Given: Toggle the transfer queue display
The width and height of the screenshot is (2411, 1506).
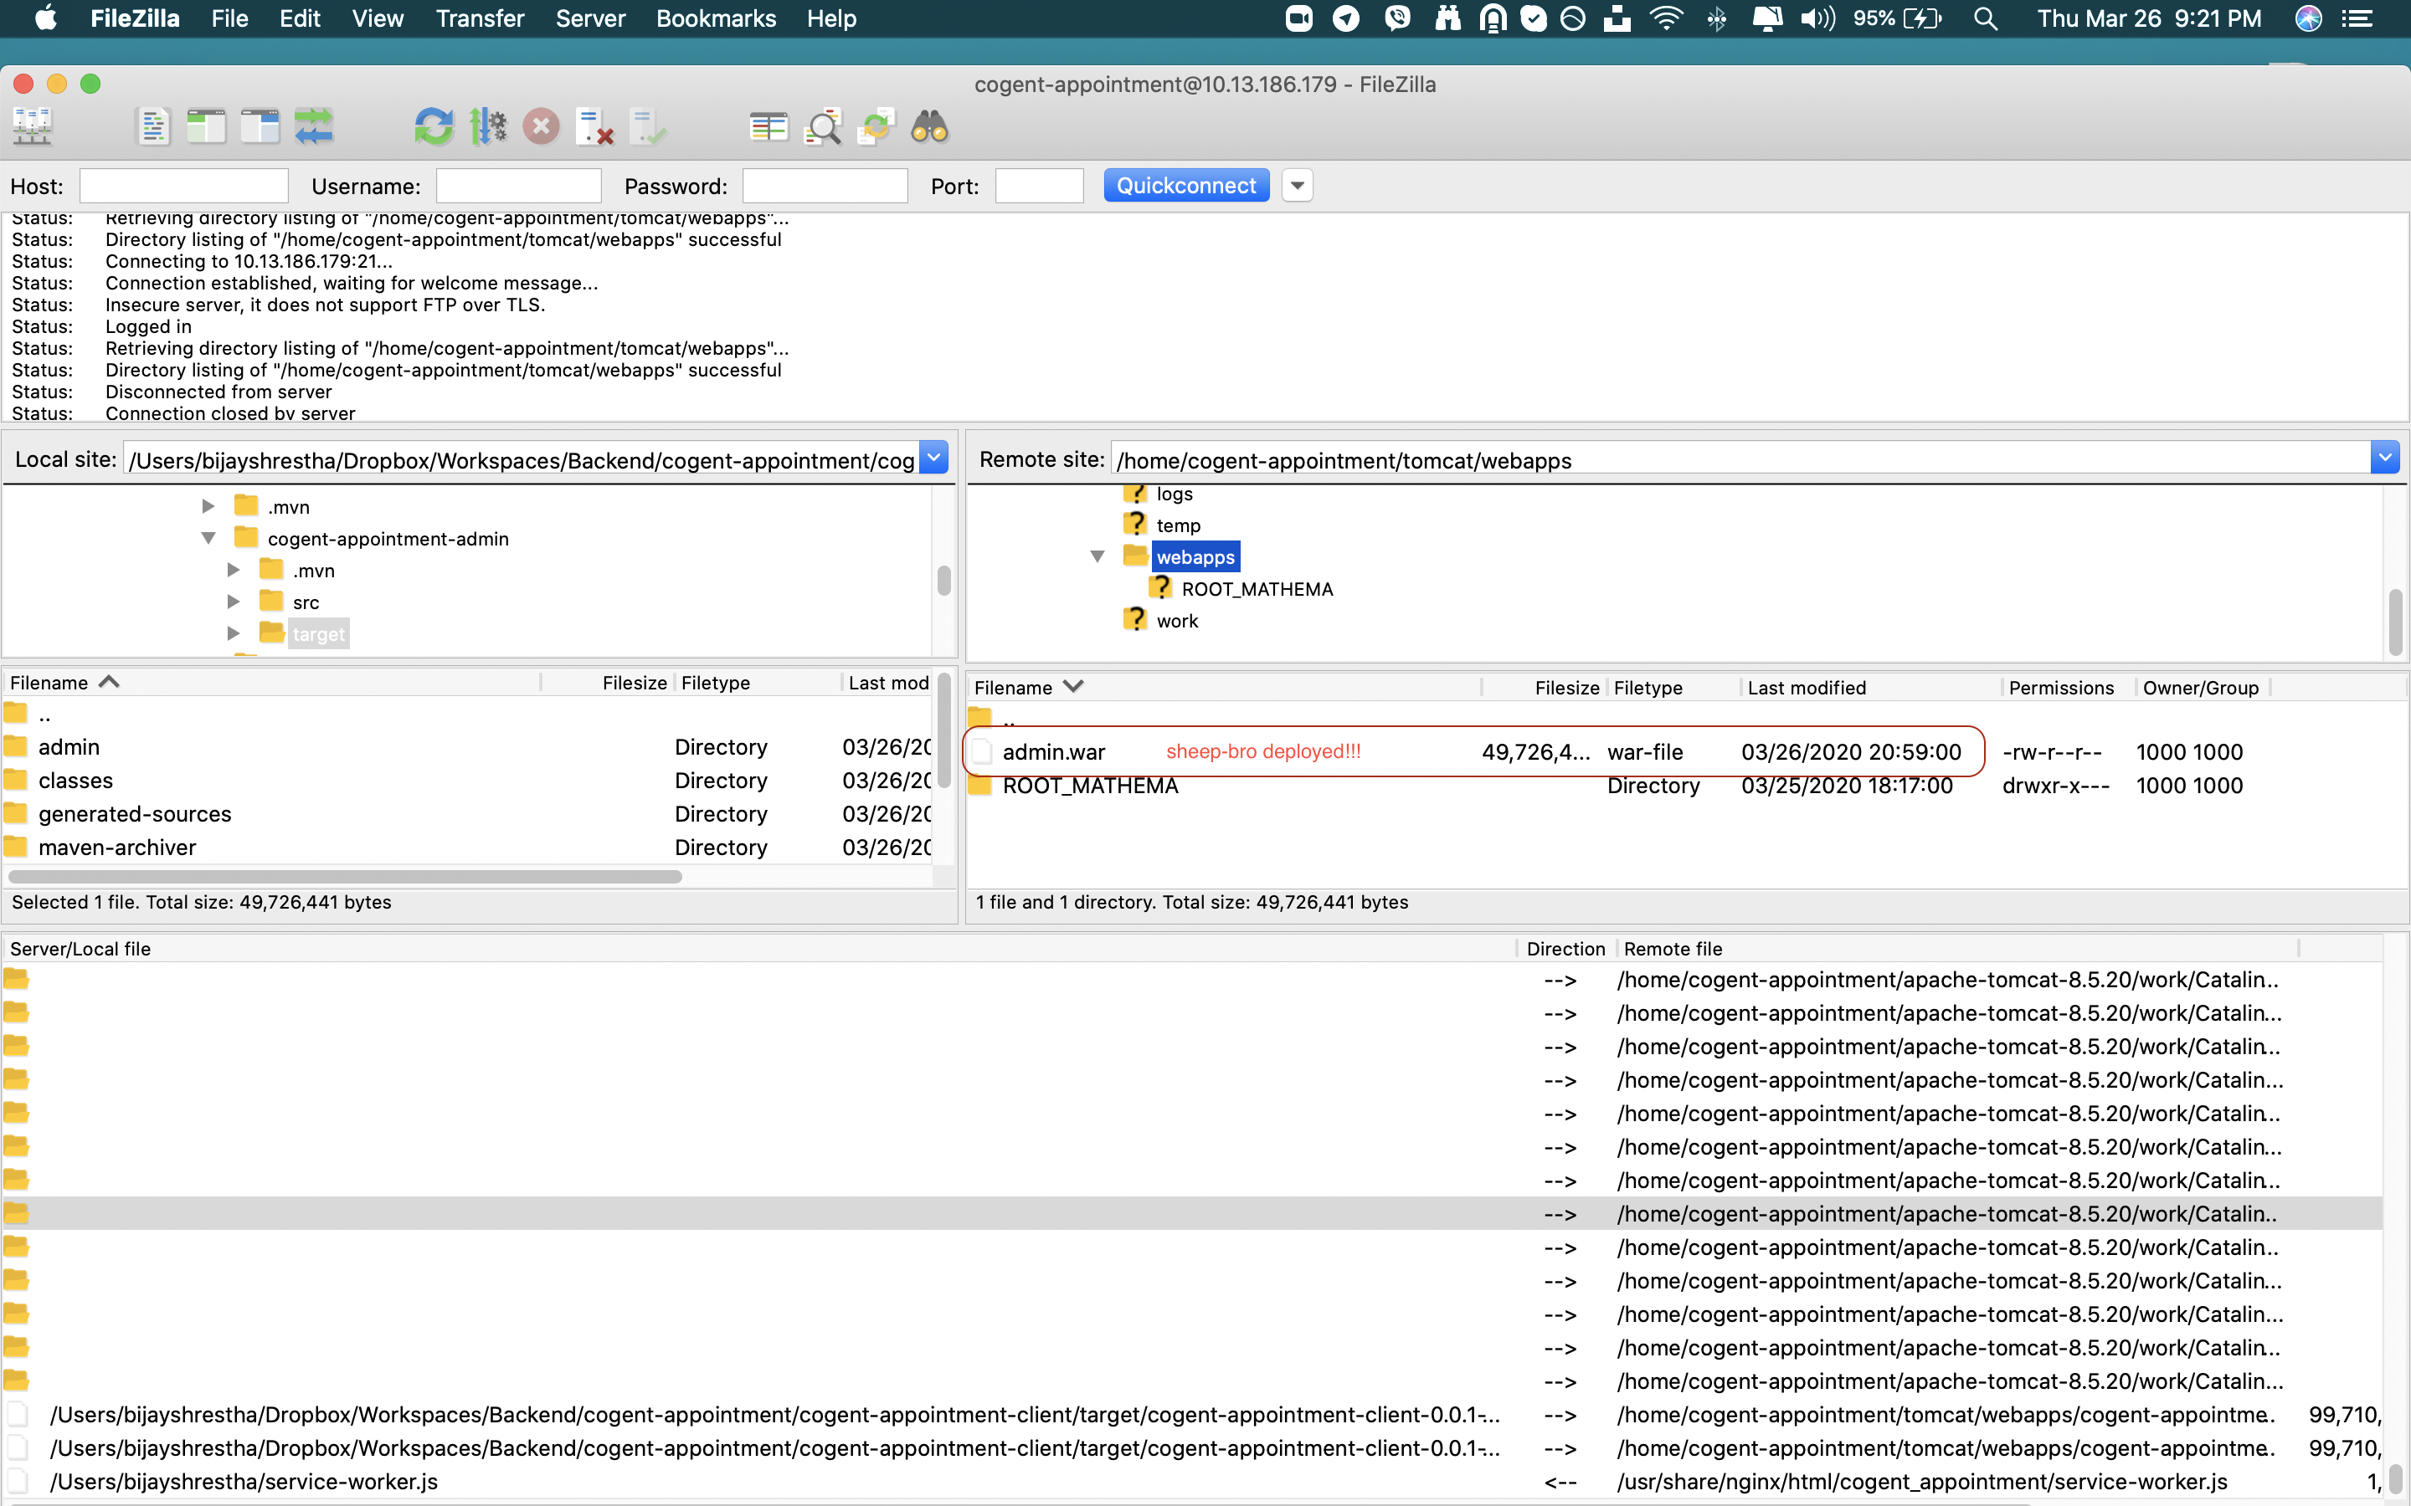Looking at the screenshot, I should [314, 126].
